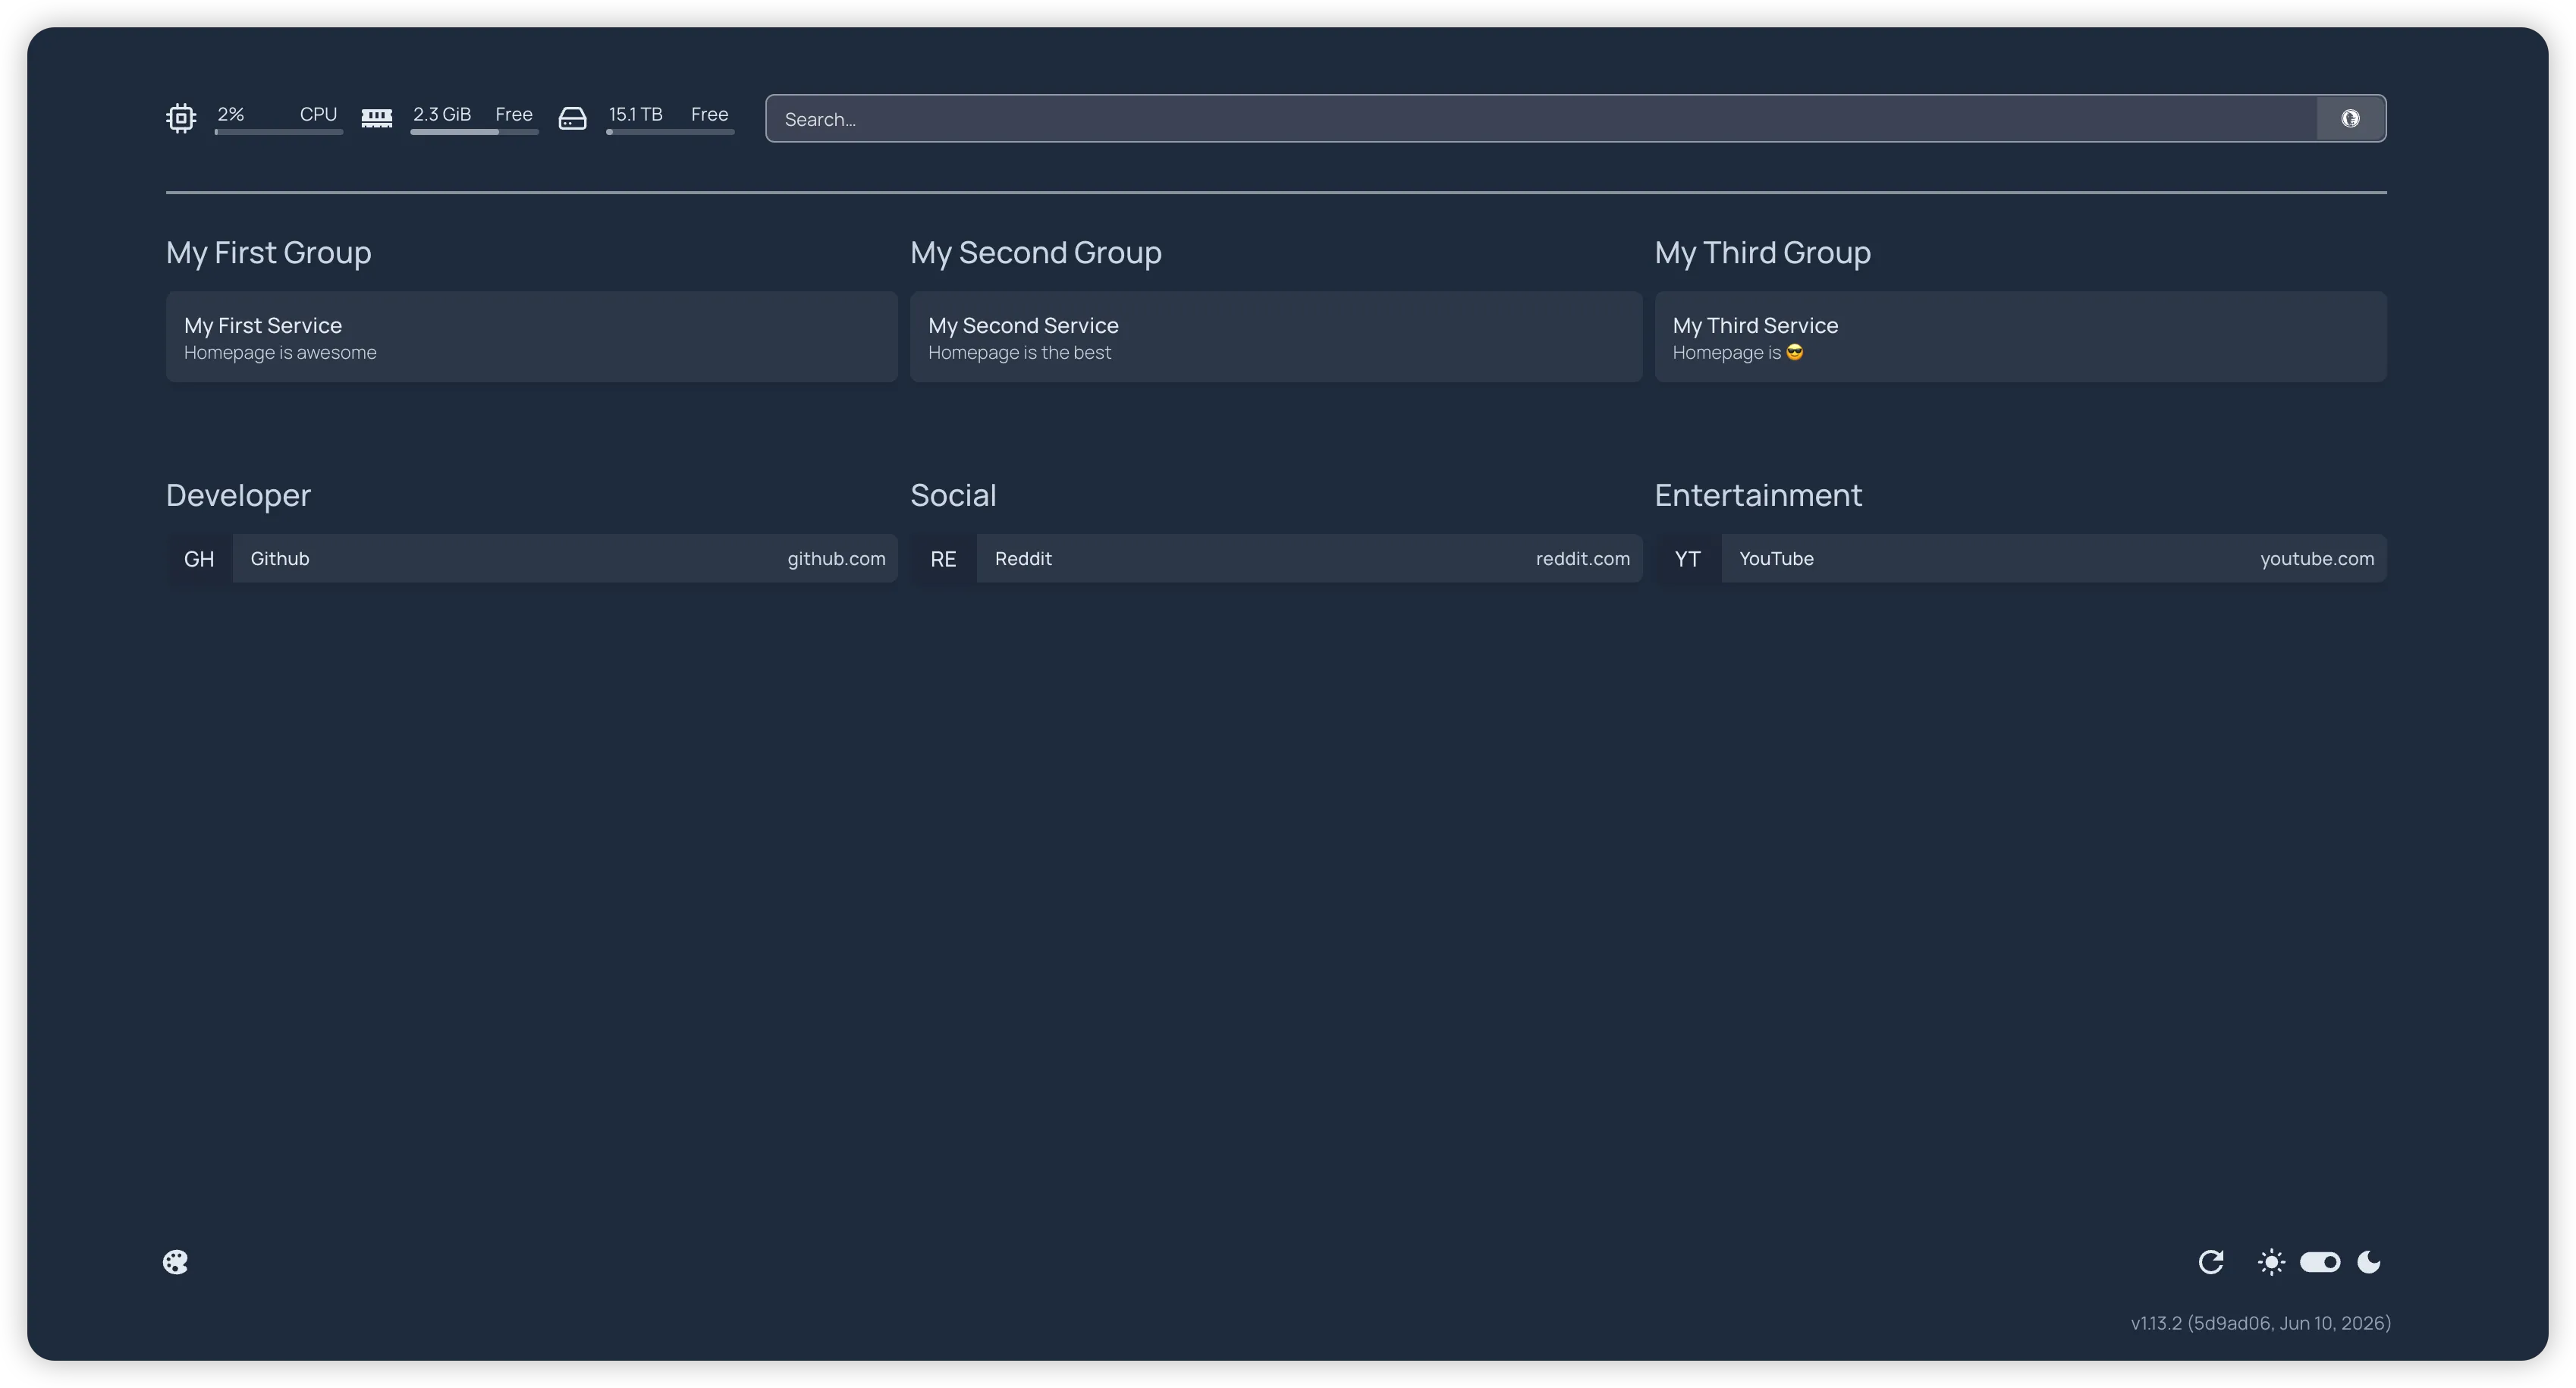2576x1388 pixels.
Task: Click the 2.3 GiB memory usage bar
Action: [x=474, y=132]
